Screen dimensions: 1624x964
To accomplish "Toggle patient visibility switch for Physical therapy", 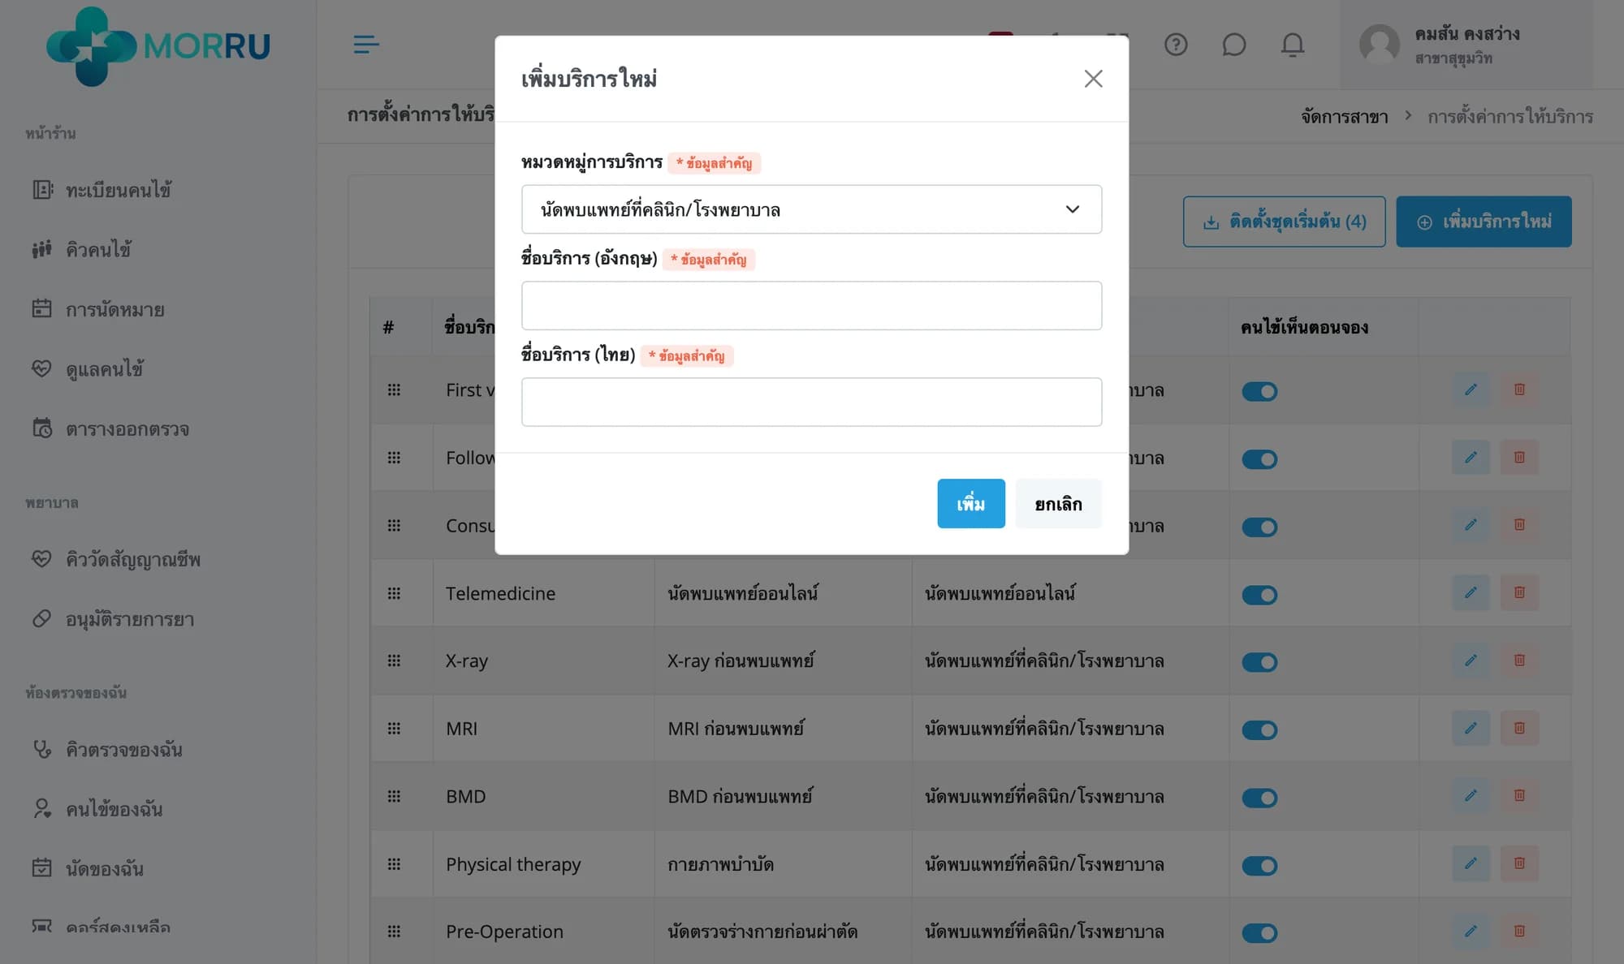I will tap(1259, 866).
